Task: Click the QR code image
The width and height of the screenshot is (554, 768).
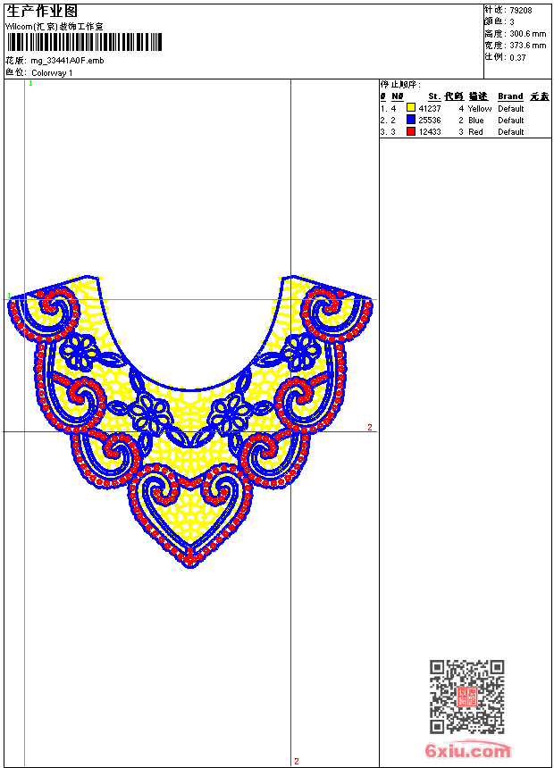Action: pyautogui.click(x=467, y=697)
